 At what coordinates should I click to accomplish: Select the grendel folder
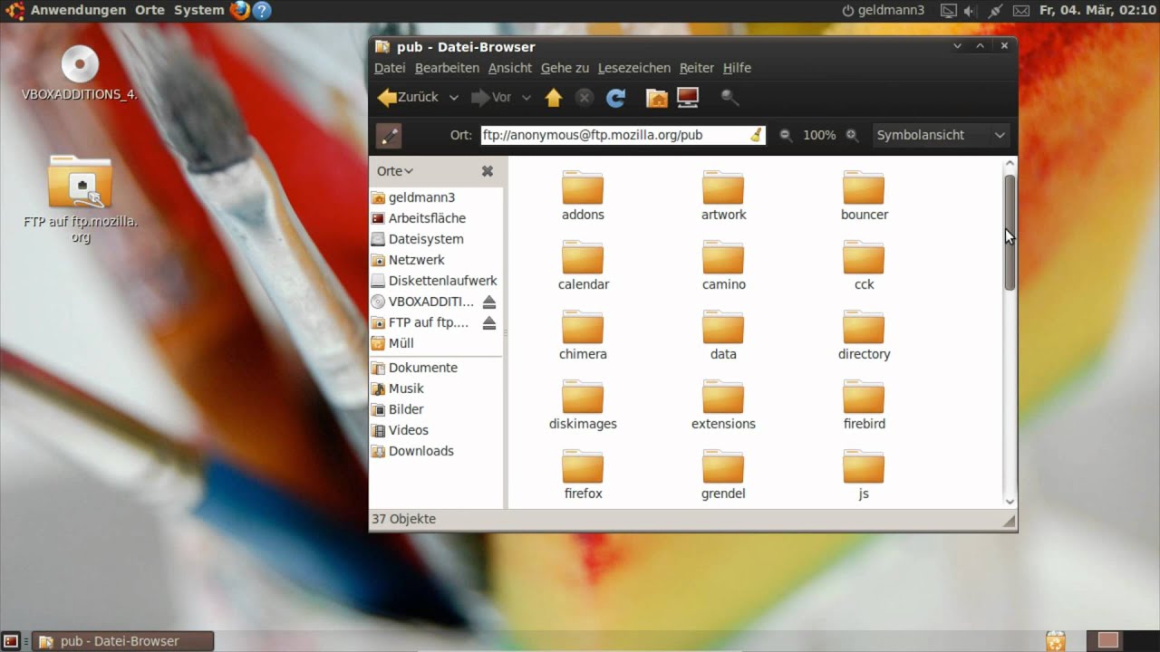(x=723, y=475)
